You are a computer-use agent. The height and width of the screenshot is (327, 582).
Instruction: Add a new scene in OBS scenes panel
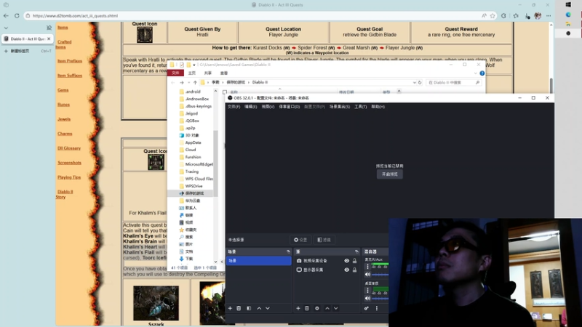pos(230,308)
